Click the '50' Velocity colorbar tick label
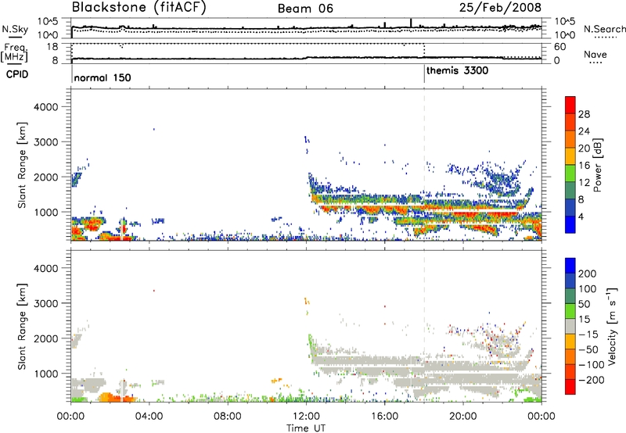Viewport: 626px width, 433px height. [x=584, y=304]
